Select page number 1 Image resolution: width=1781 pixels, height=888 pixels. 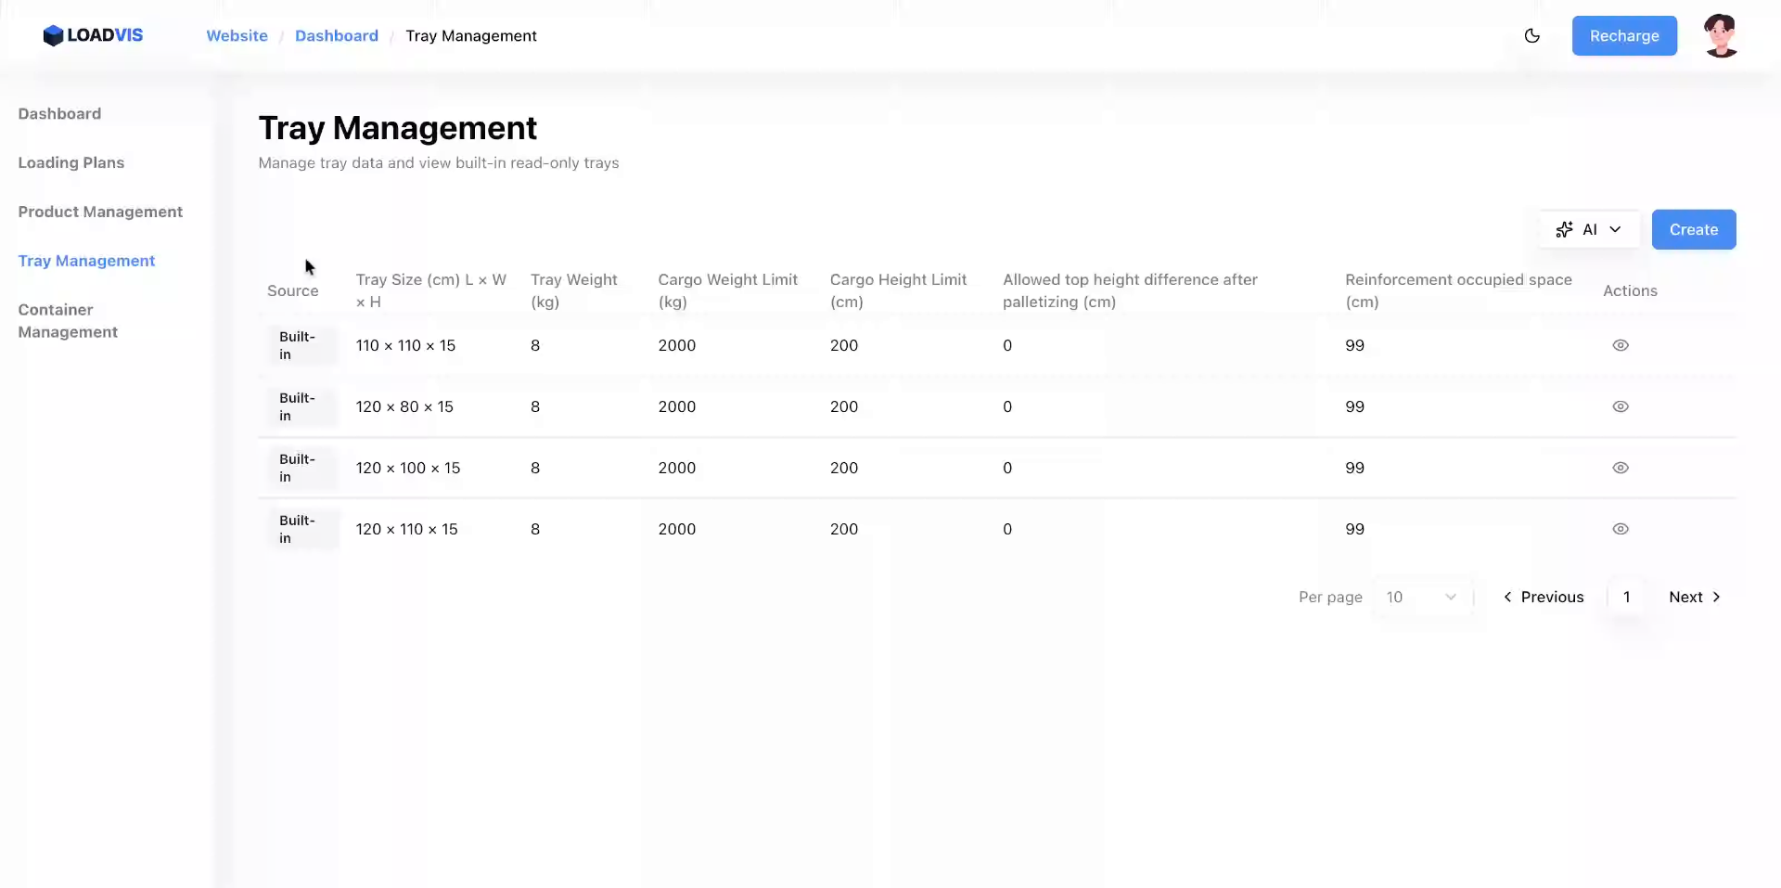(x=1626, y=598)
